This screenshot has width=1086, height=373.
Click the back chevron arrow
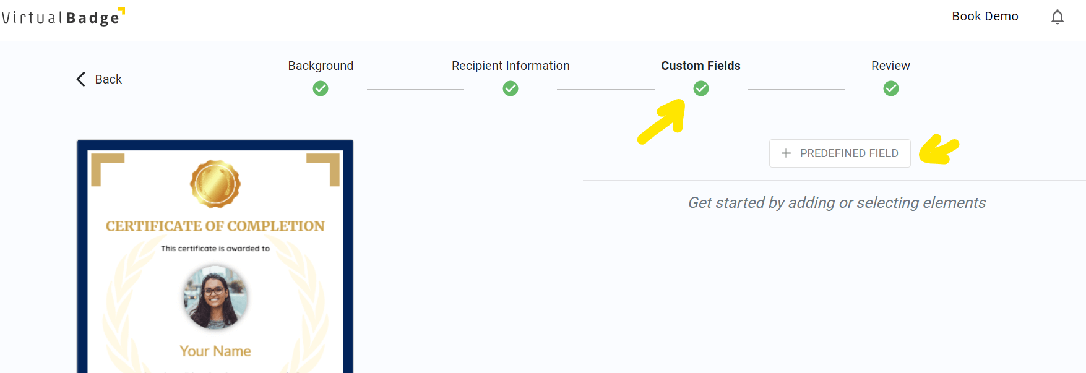tap(80, 79)
